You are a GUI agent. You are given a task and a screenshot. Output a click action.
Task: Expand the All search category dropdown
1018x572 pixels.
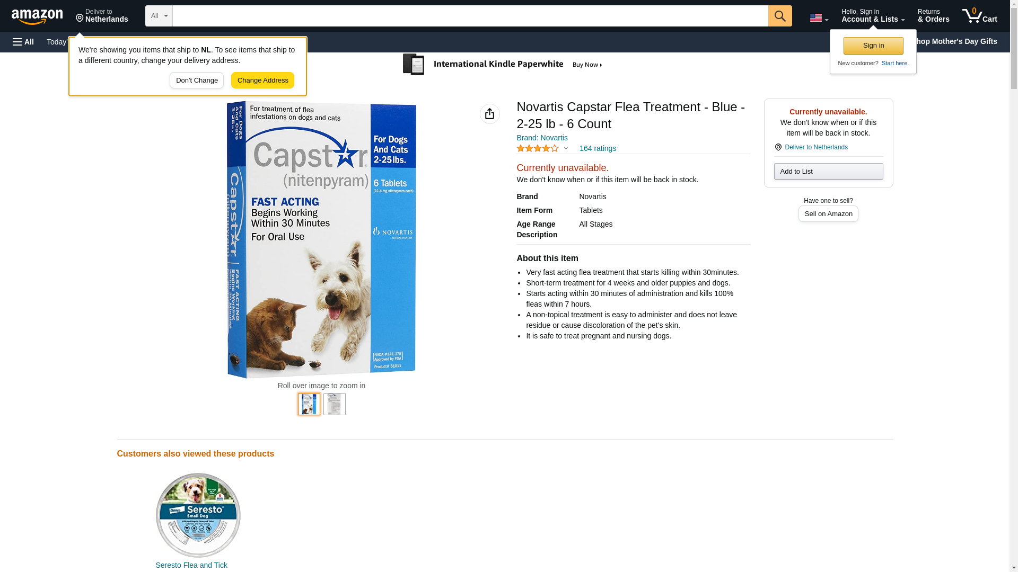(x=159, y=16)
